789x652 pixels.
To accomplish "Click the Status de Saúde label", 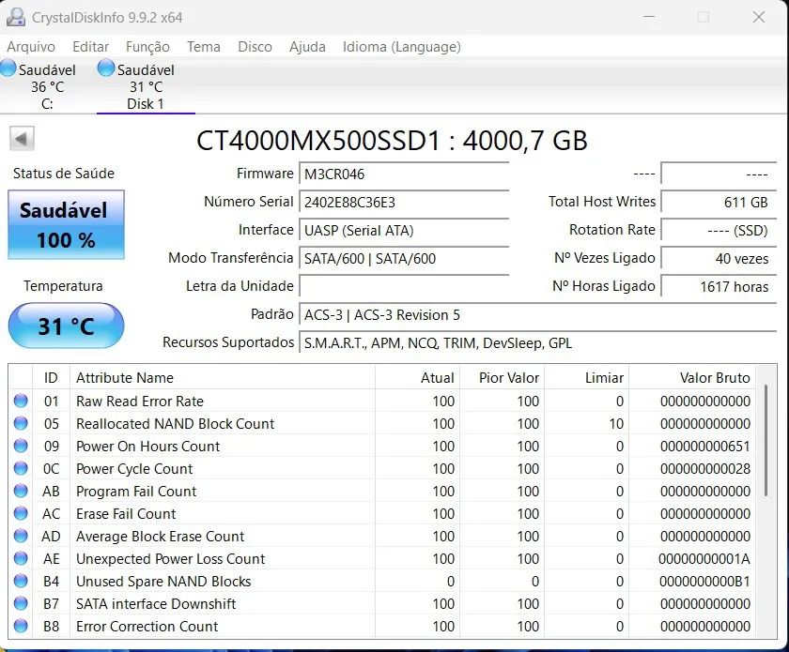I will (x=64, y=174).
